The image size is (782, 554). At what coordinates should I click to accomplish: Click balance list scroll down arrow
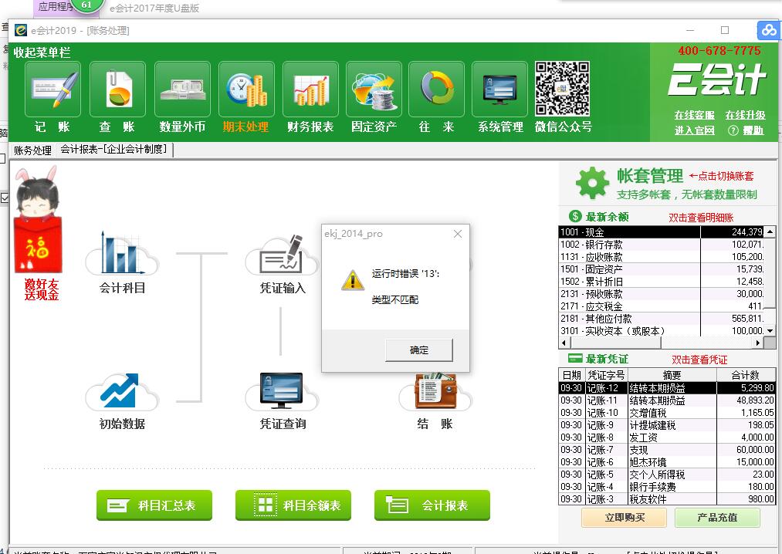tap(770, 330)
